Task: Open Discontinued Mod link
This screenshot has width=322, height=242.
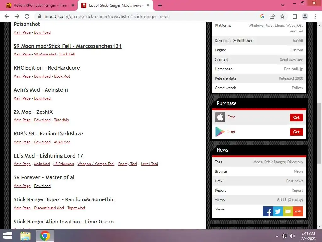Action: click(49, 208)
